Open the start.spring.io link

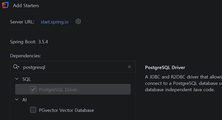pos(54,22)
